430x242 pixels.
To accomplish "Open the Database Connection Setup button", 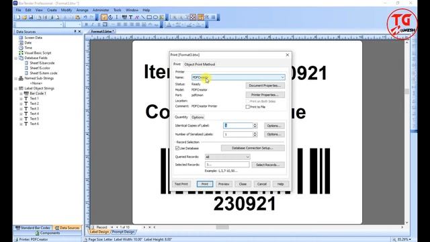I will 253,148.
